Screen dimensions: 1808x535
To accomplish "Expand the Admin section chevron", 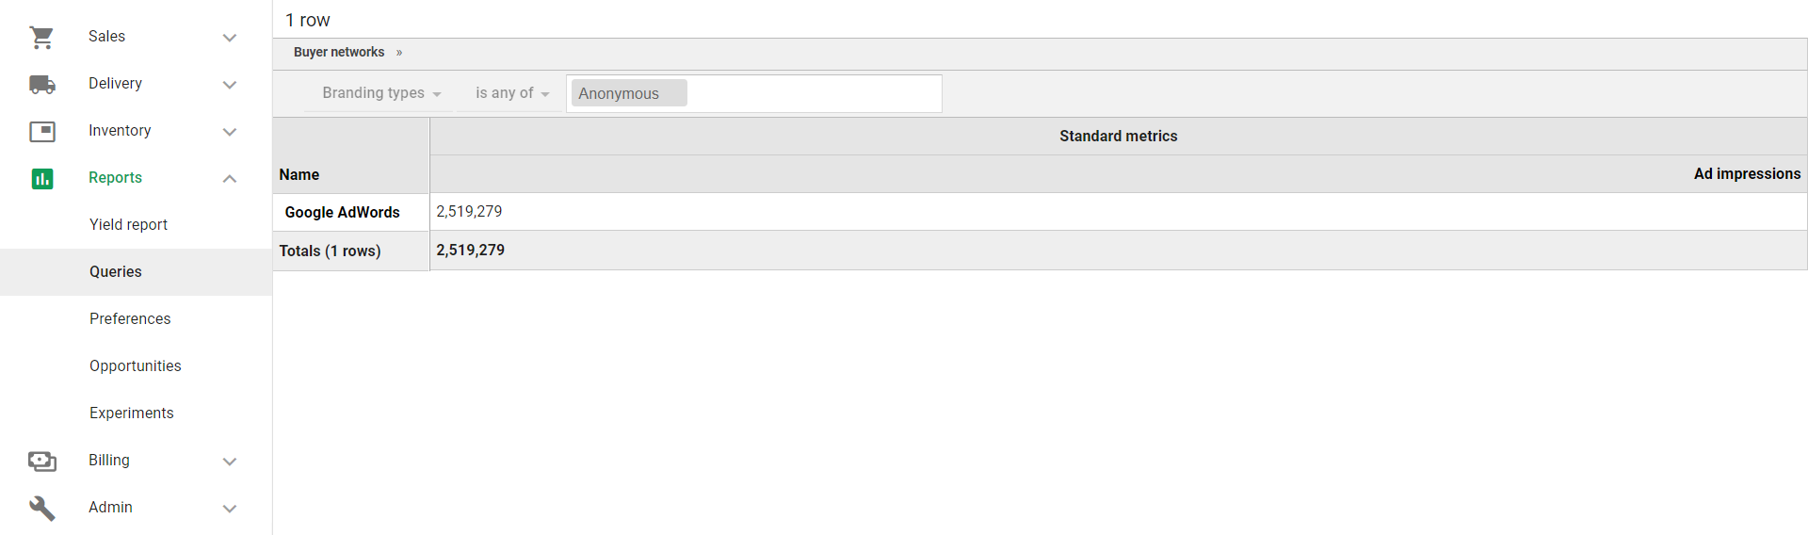I will pos(230,509).
